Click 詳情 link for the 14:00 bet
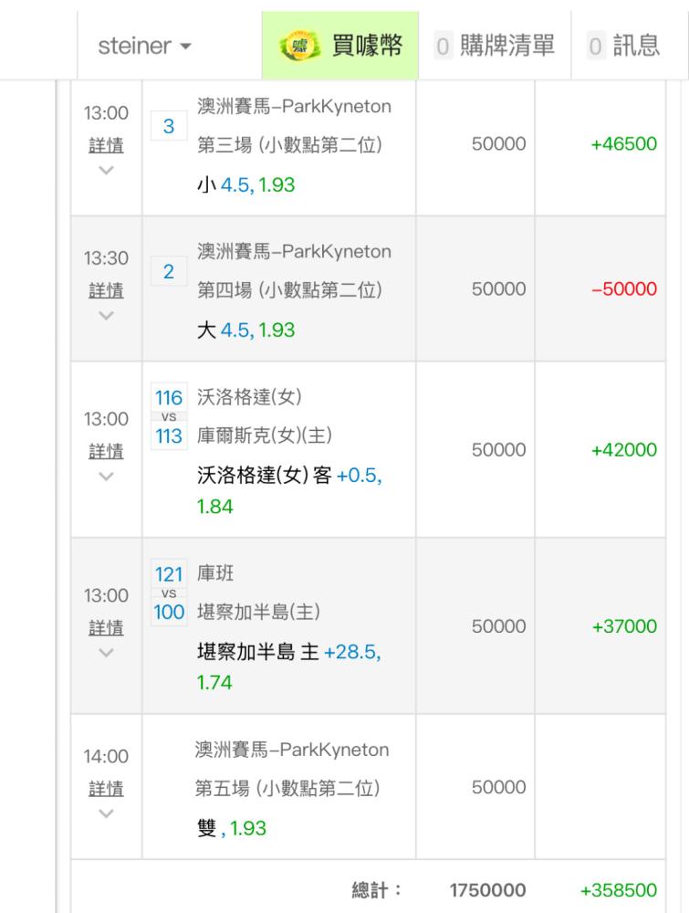Screen dimensions: 689x913 [x=106, y=789]
